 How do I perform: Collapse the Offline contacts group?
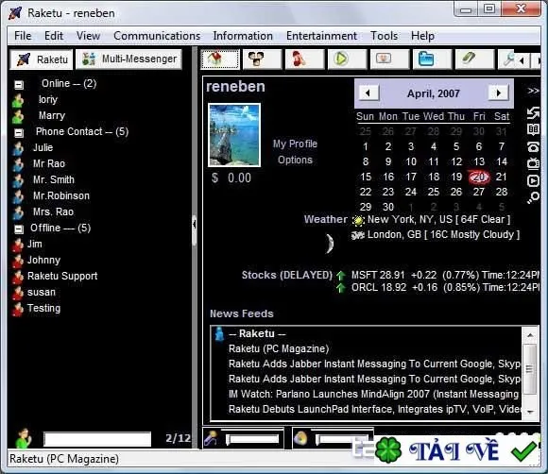click(19, 229)
